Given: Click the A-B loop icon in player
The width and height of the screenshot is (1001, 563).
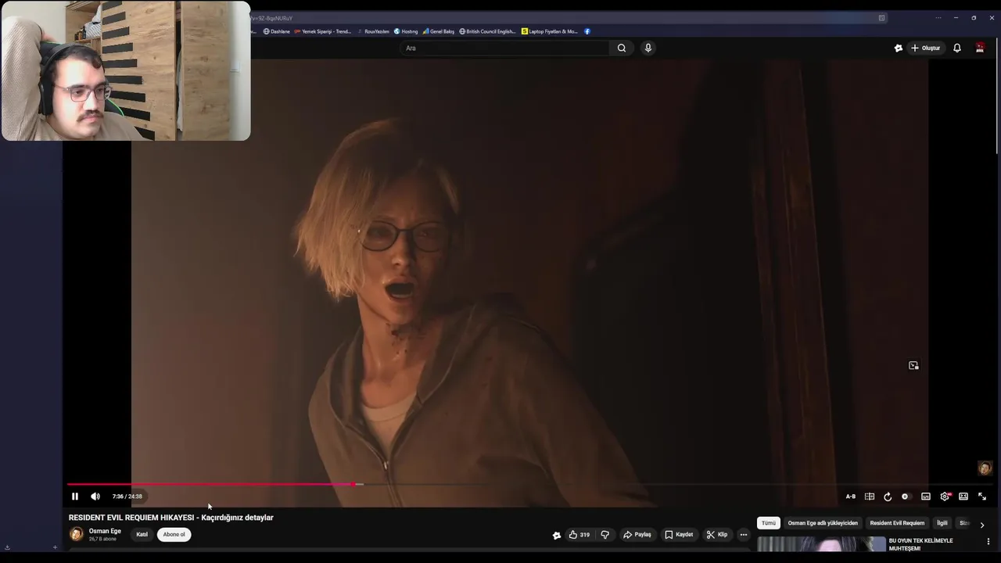Looking at the screenshot, I should pyautogui.click(x=851, y=497).
